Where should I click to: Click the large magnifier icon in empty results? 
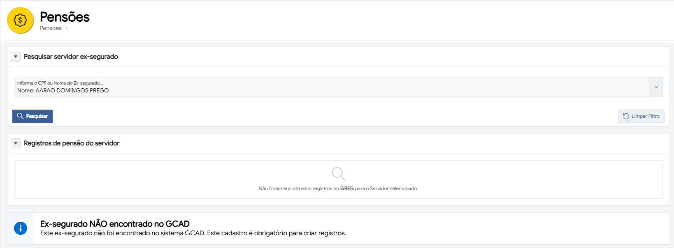tap(338, 173)
